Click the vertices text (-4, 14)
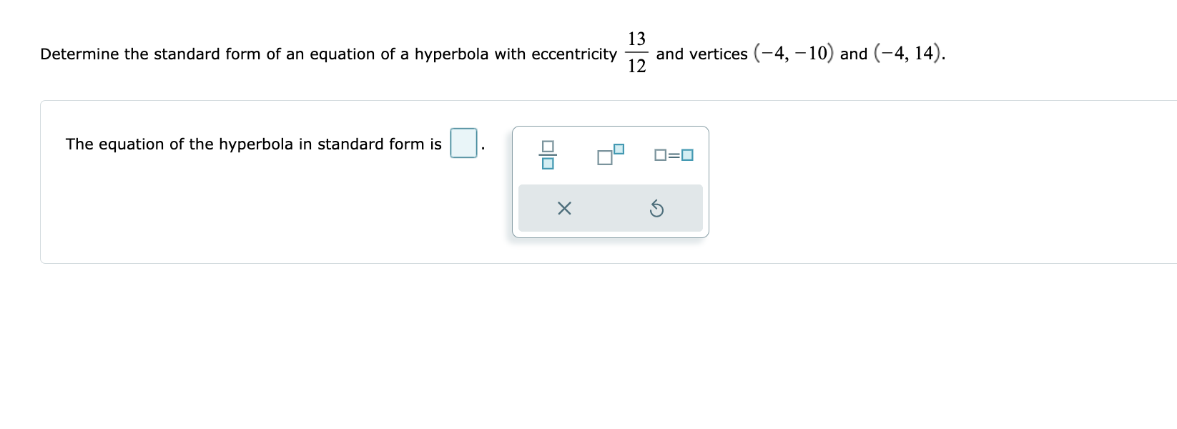1177x429 pixels. (907, 52)
